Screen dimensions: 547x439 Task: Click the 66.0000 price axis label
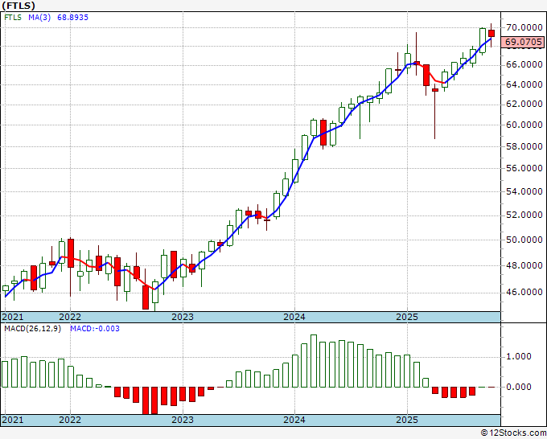pos(524,64)
